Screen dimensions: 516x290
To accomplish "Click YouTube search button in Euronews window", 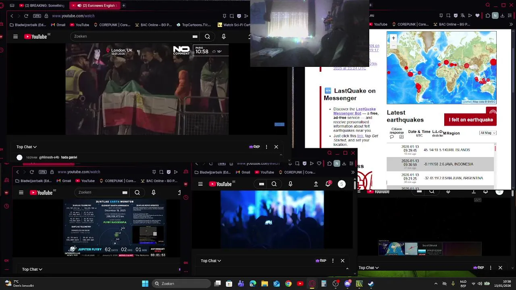I will click(x=207, y=36).
